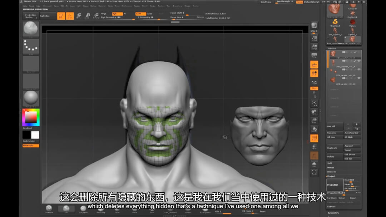Viewport: 386px width, 217px height.
Task: Click the Actual size icon
Action: 314,38
